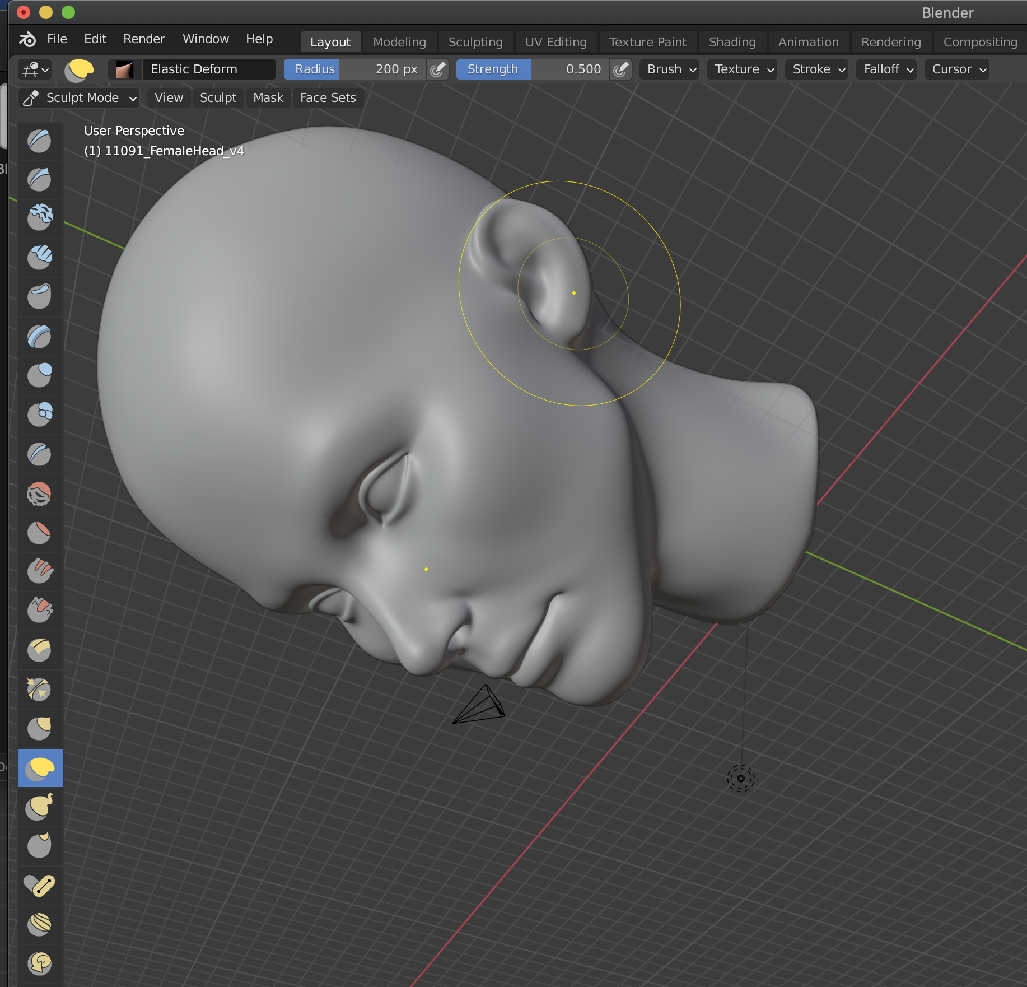
Task: Click the Radius slider field
Action: pos(355,69)
